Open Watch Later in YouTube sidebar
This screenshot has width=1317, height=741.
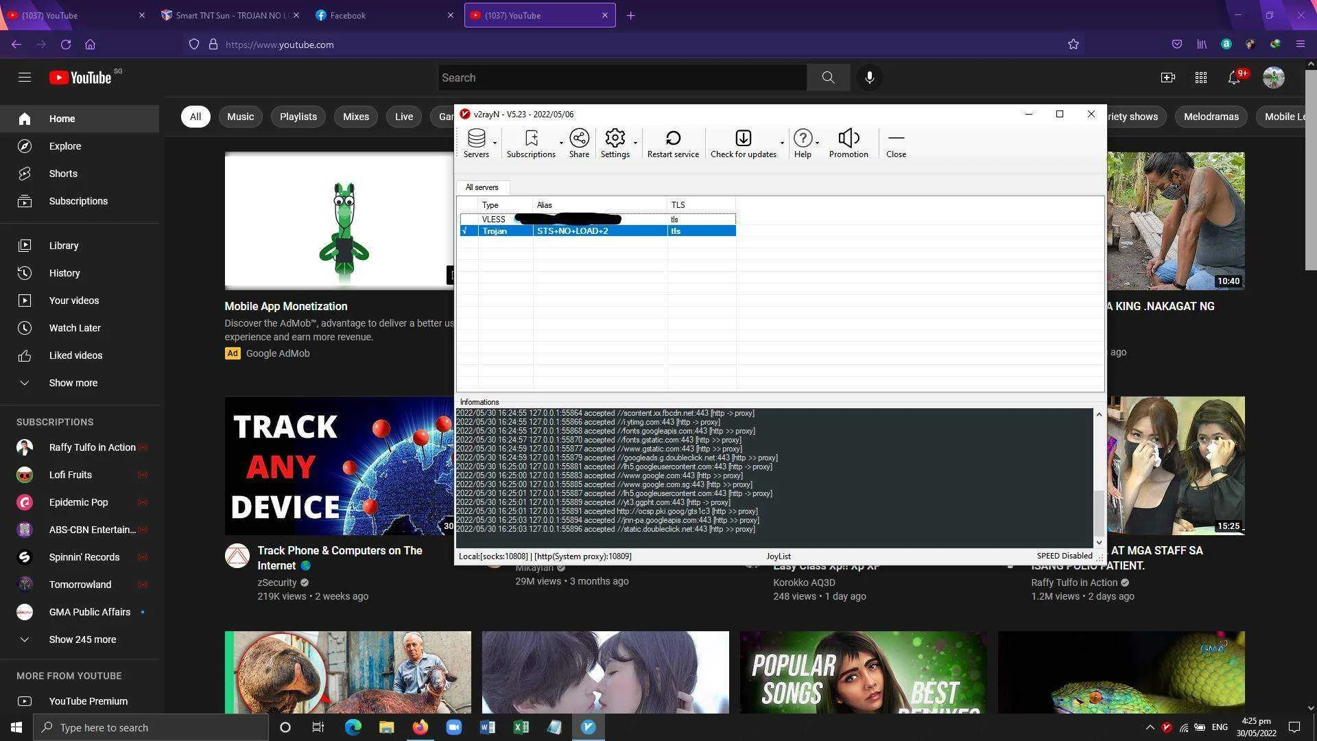tap(80, 328)
